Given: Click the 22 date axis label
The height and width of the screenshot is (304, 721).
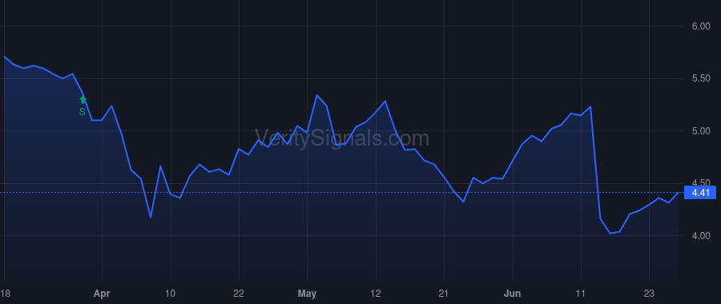Looking at the screenshot, I should (239, 294).
